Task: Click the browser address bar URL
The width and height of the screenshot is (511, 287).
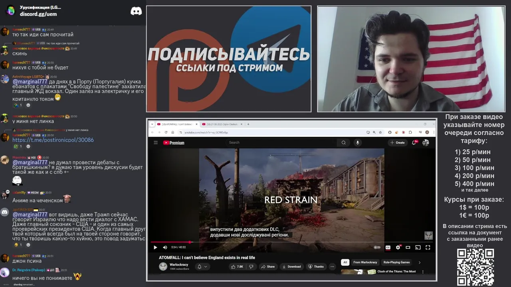Action: pyautogui.click(x=206, y=132)
